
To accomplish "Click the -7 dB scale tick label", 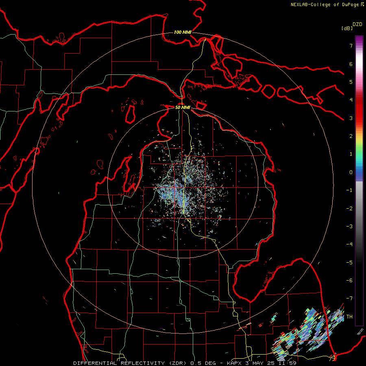I will (x=349, y=298).
